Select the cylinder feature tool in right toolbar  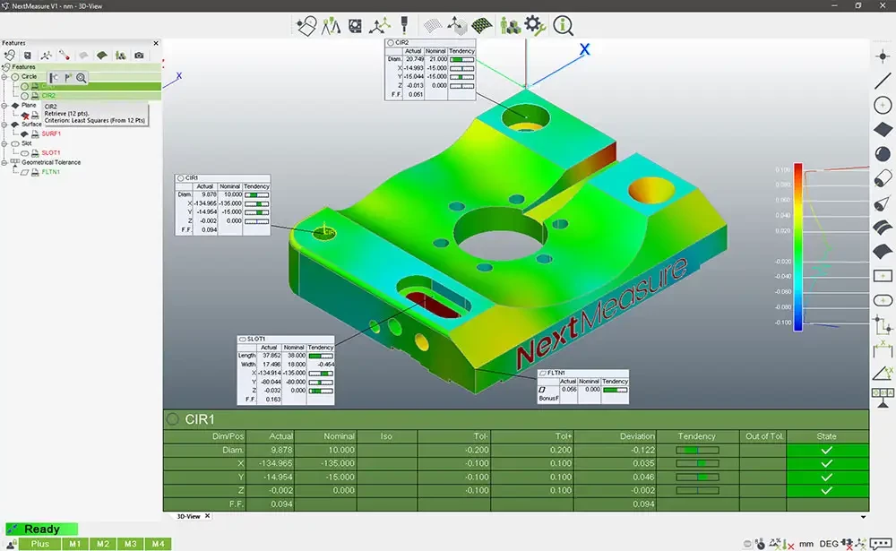click(883, 178)
